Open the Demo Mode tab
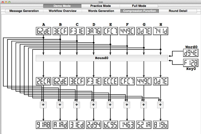 [x=62, y=6]
